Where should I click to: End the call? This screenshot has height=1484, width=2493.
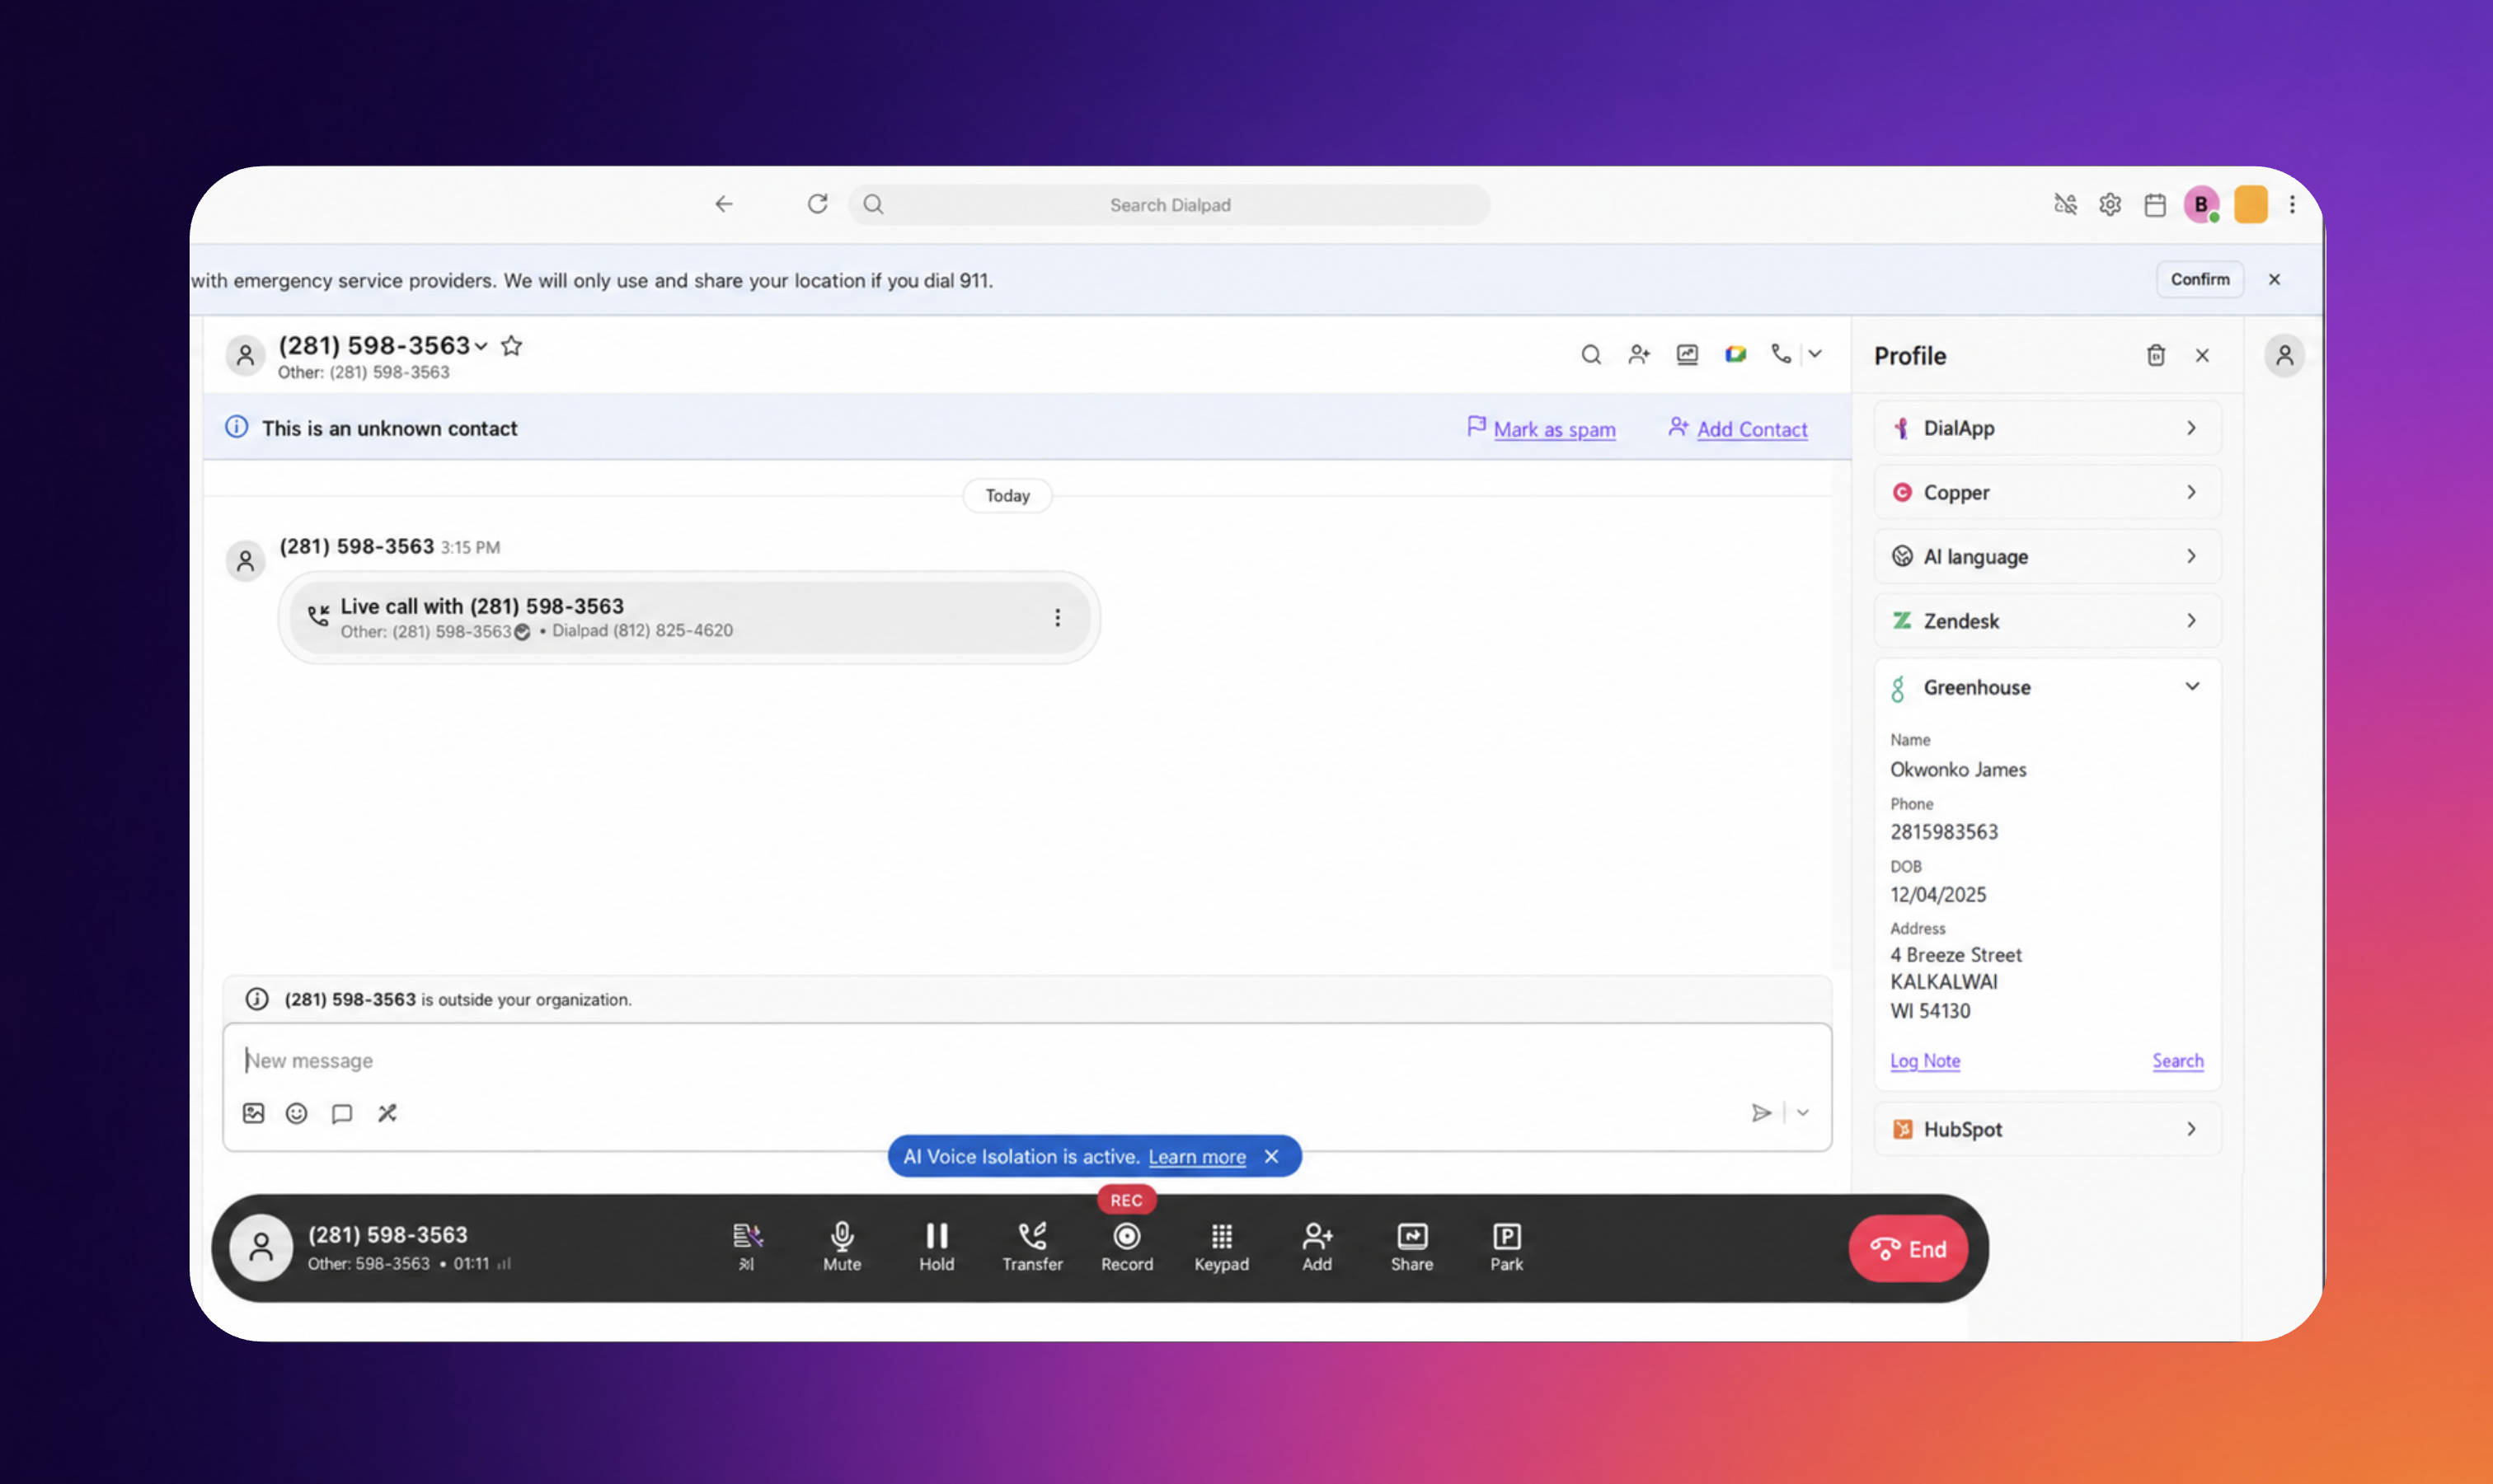pyautogui.click(x=1908, y=1249)
